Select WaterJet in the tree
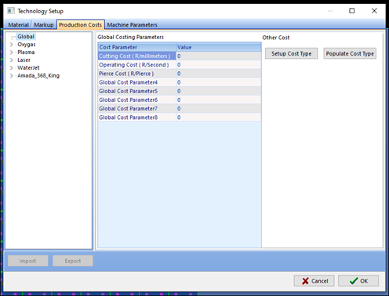 [28, 68]
